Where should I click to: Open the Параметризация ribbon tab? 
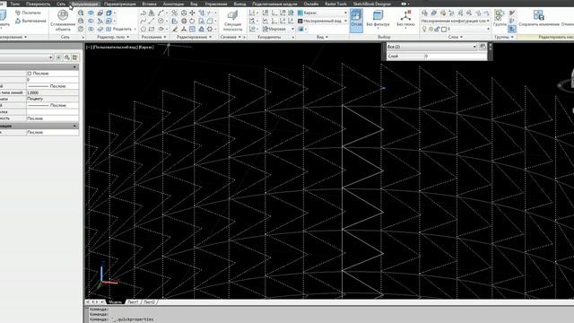click(x=119, y=4)
